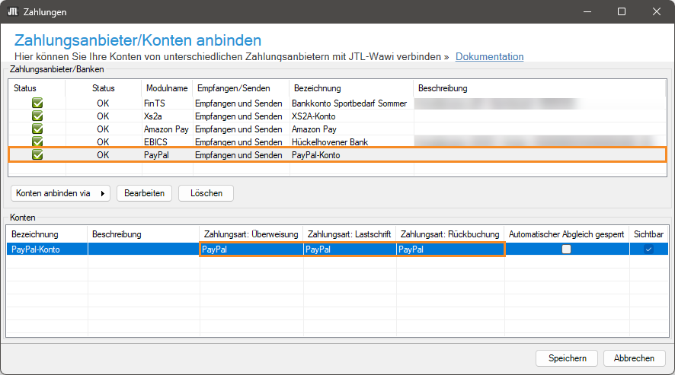
Task: Open the Zahlungsart: Rückbuchung PayPal cell
Action: coord(449,249)
